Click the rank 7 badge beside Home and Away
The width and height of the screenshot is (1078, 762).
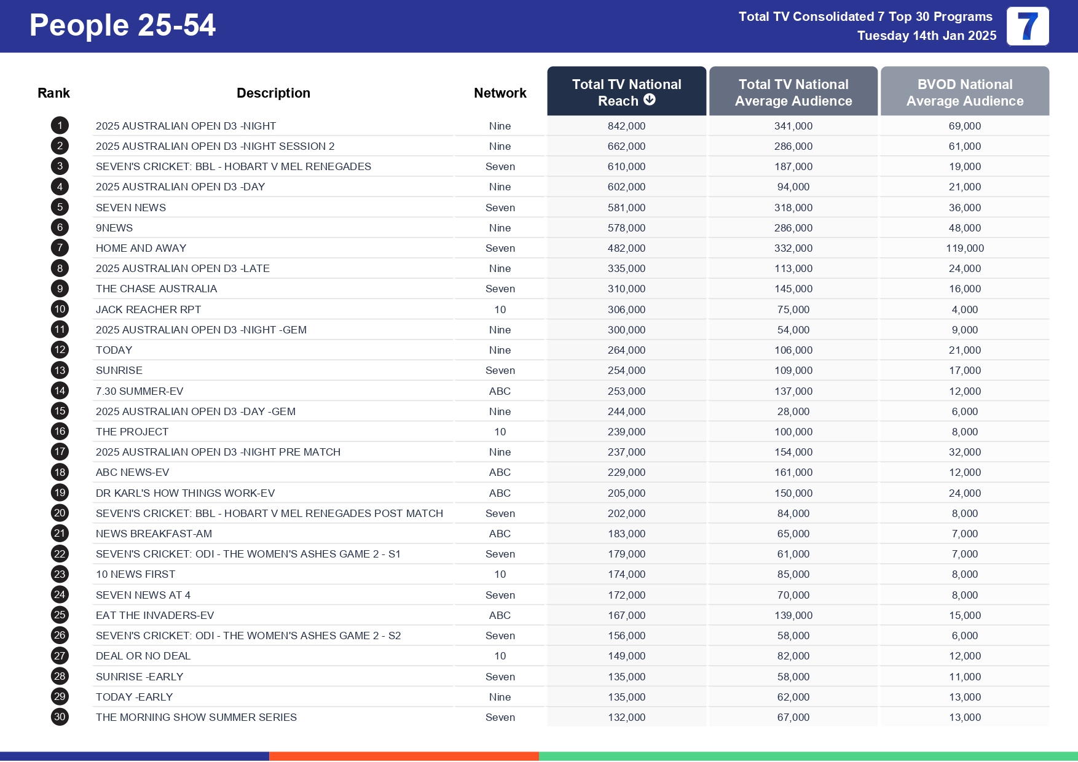pos(59,247)
